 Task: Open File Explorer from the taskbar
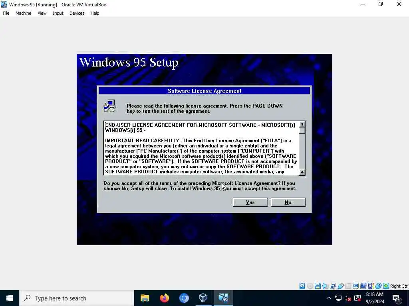click(145, 298)
